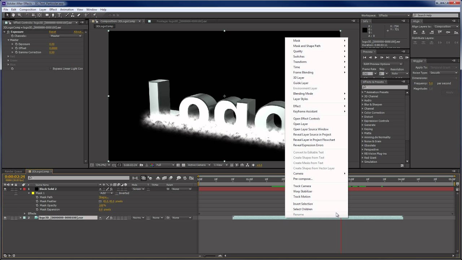
Task: Click the yellow Mask 1 color swatch
Action: pos(33,193)
